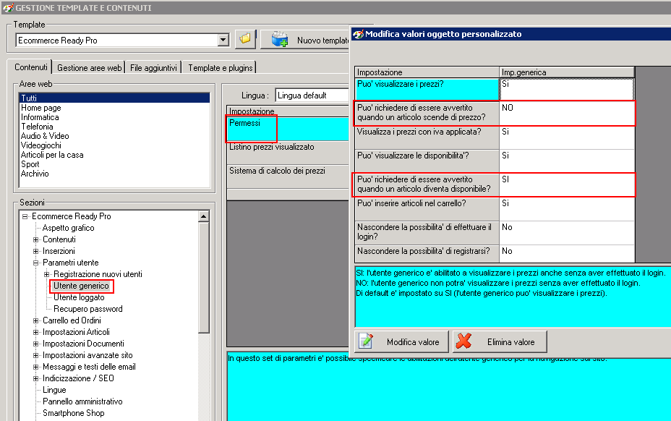Select Utente loggato tree item
The width and height of the screenshot is (671, 421).
[79, 297]
